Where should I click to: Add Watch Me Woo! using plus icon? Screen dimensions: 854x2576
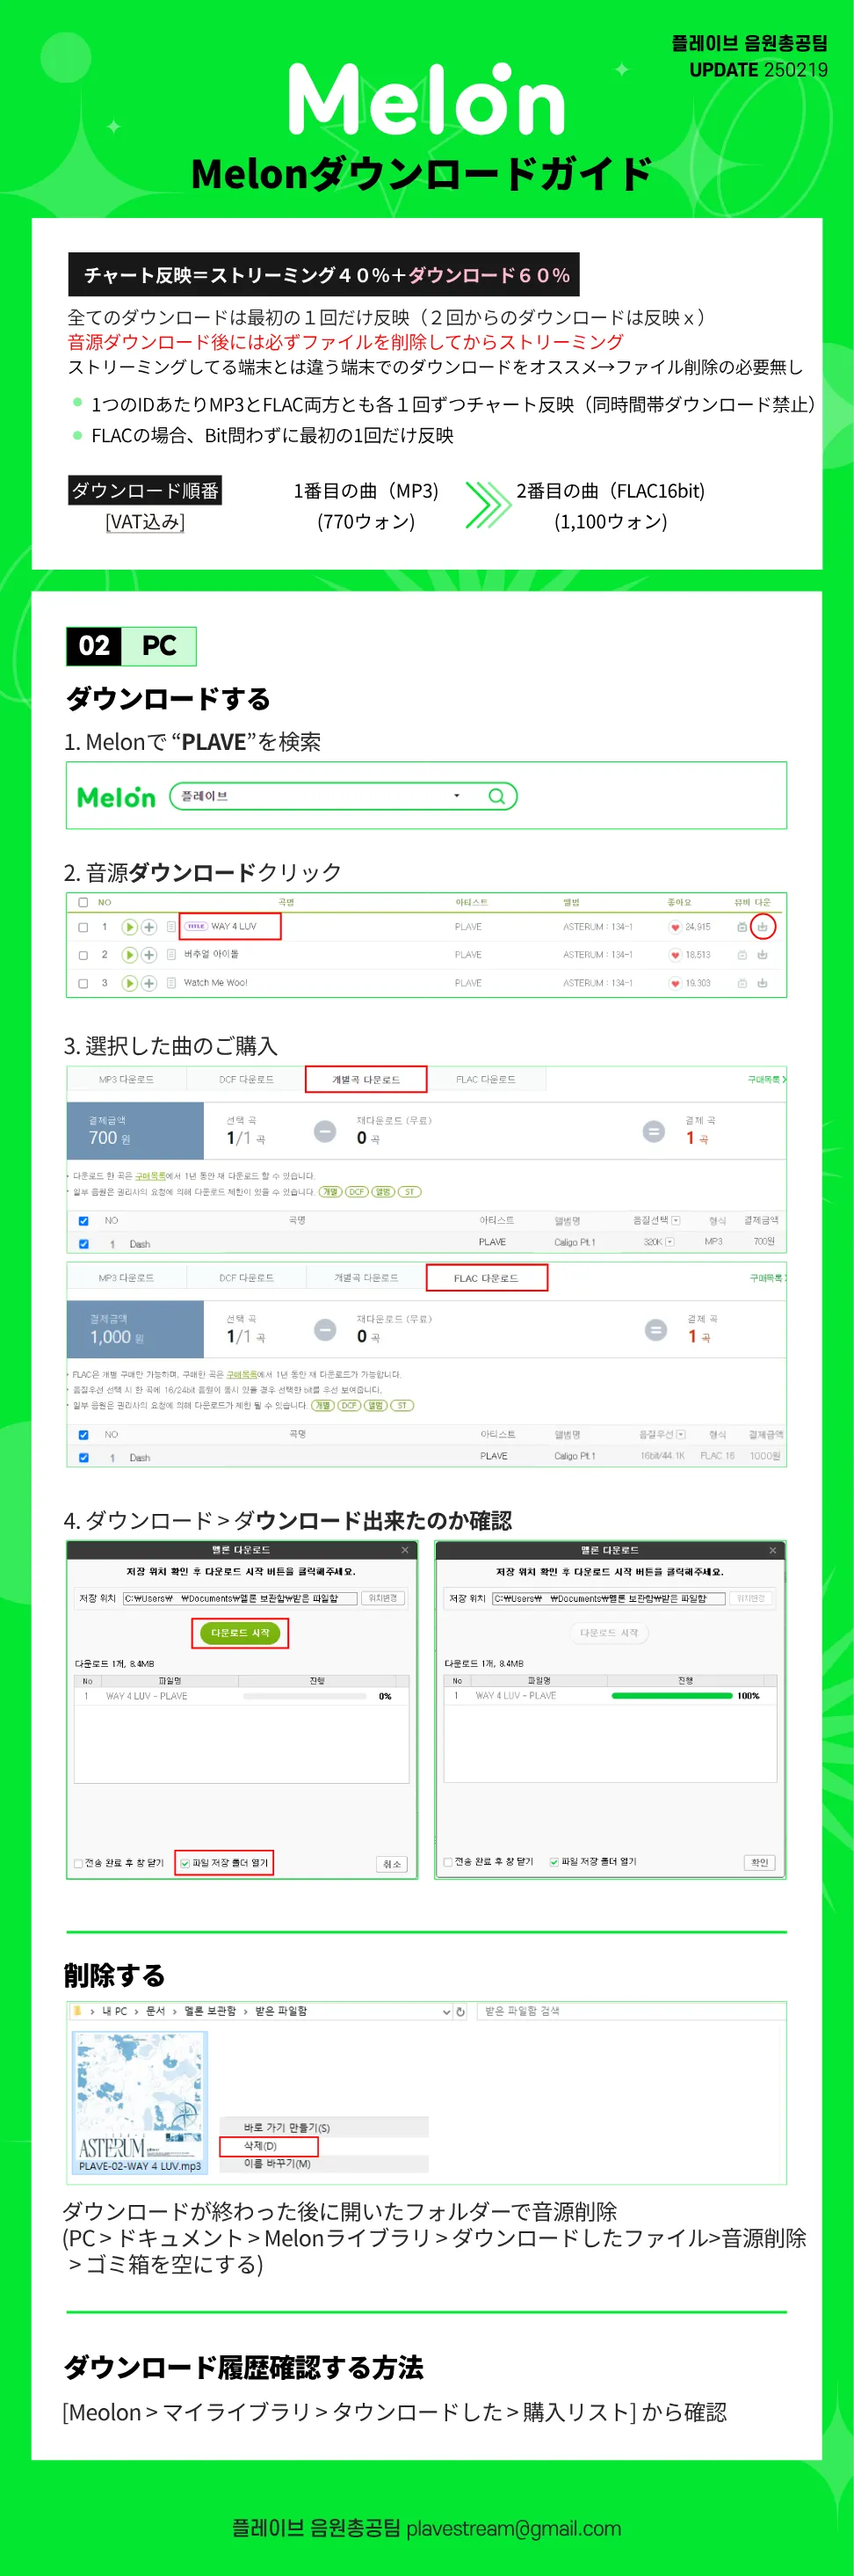pos(148,983)
